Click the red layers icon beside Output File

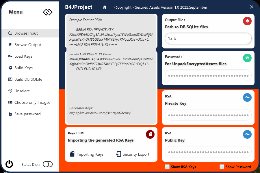247,21
